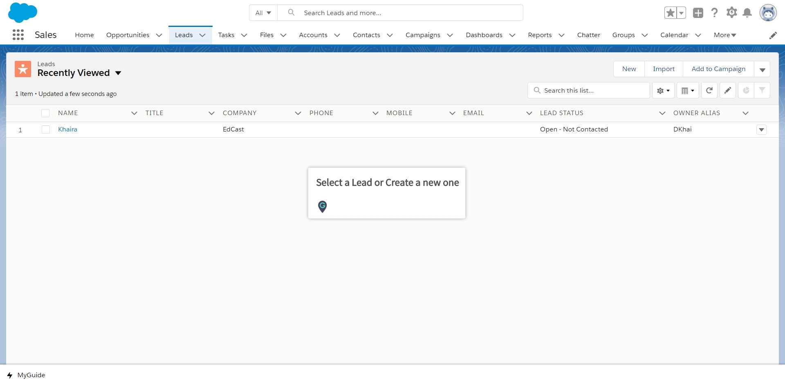Click the Search this list field
Viewport: 785px width, 385px height.
(x=589, y=90)
